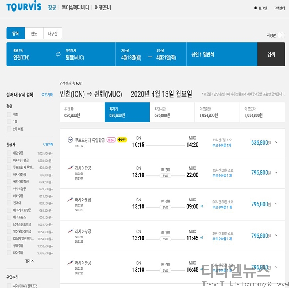This screenshot has width=289, height=288.
Task: Check the 차이(CHAI) 결제조건 fare filter
Action: click(9, 286)
